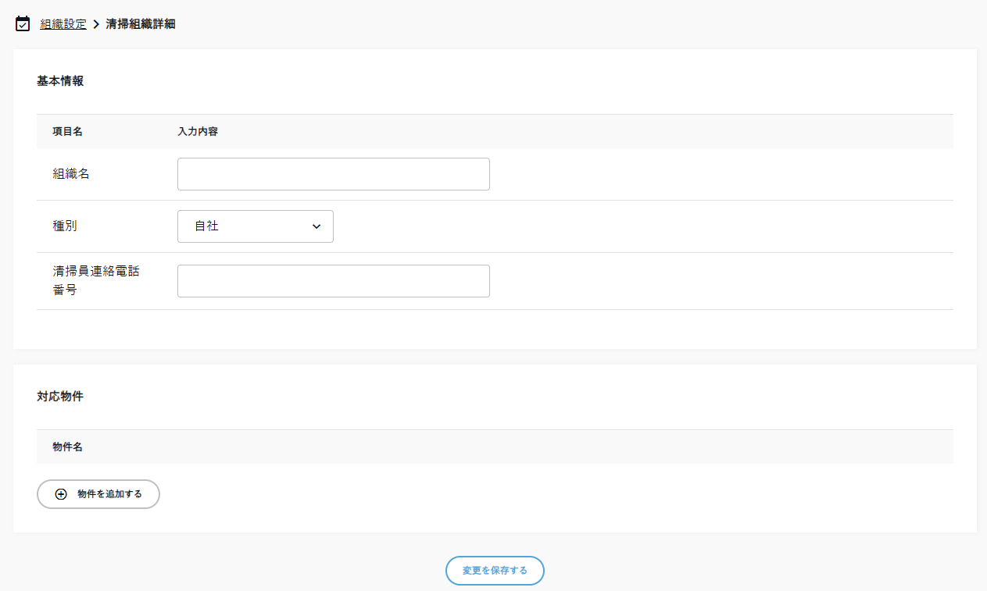
Task: Focus the 組織名 text input field
Action: (x=333, y=174)
